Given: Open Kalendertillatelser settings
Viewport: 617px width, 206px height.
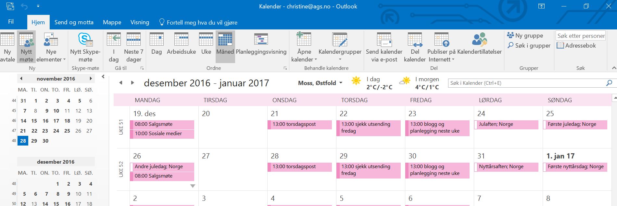Looking at the screenshot, I should pos(479,47).
